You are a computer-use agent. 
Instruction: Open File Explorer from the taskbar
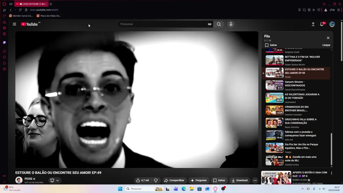(192, 189)
